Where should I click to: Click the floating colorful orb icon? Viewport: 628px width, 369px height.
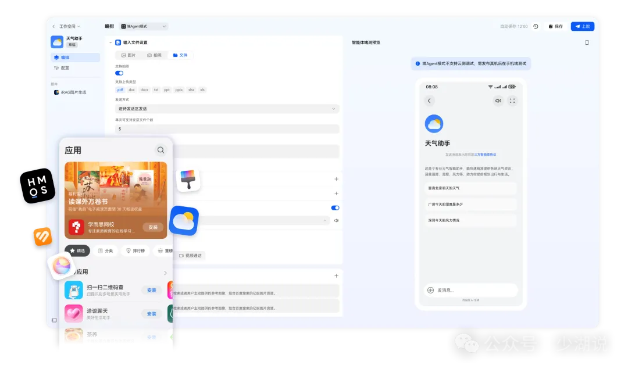(x=62, y=266)
